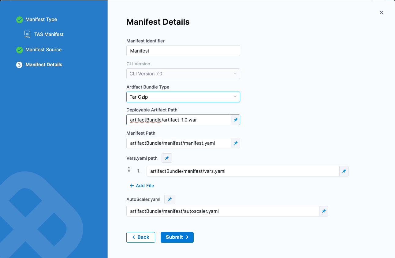Open the Artifact Bundle Type dropdown
Image resolution: width=395 pixels, height=258 pixels.
[183, 97]
